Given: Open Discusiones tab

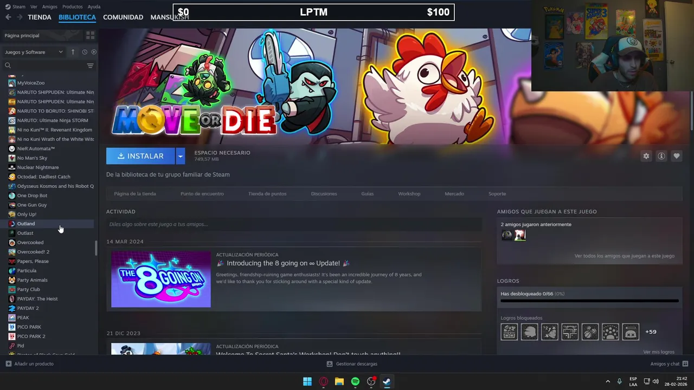Looking at the screenshot, I should (x=324, y=194).
